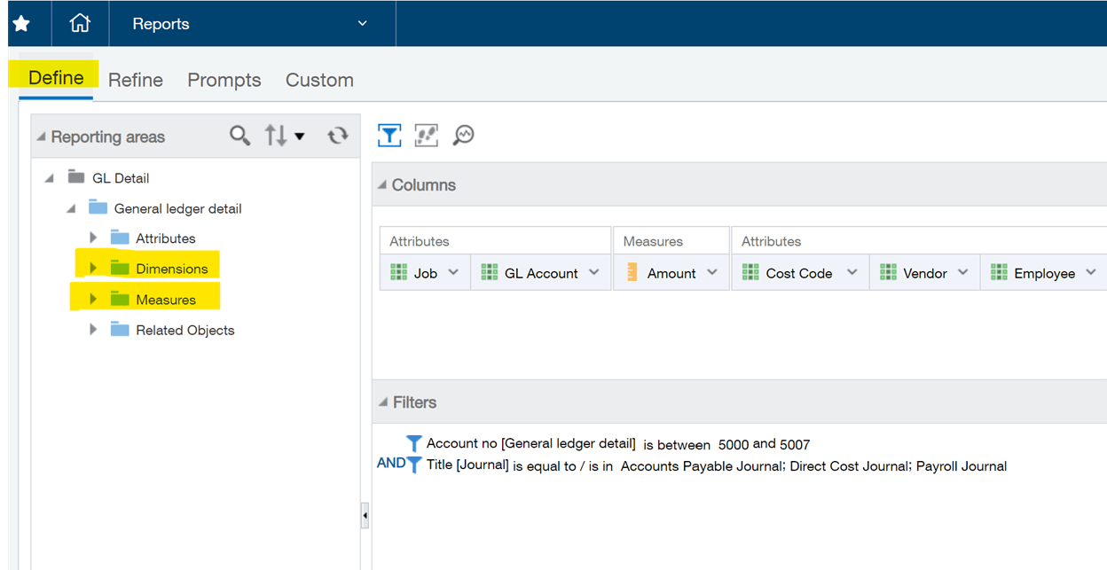Viewport: 1107px width, 570px height.
Task: Click the search magnifier in Reporting areas
Action: tap(239, 136)
